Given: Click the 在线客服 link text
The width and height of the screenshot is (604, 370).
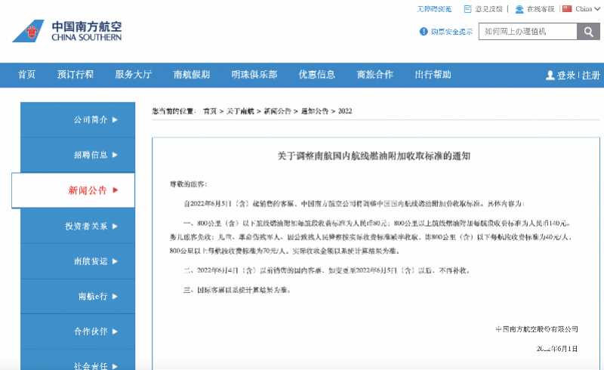Looking at the screenshot, I should click(541, 9).
